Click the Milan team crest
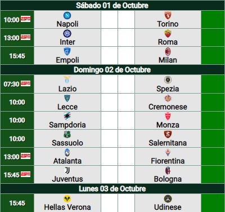Screen dimensions: 225x212 click(x=168, y=51)
